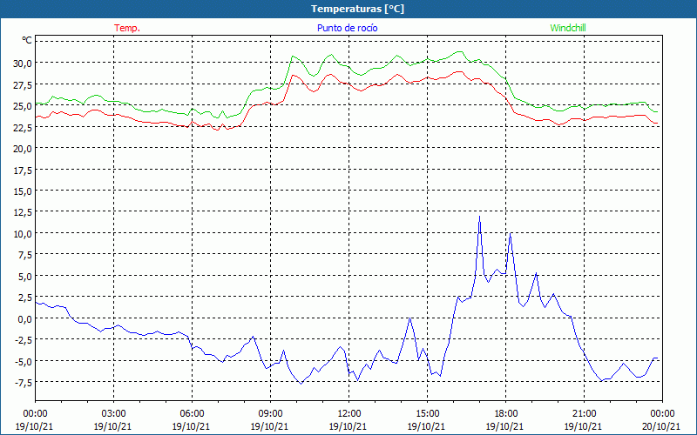Click the 30,0 y-axis value
Image resolution: width=697 pixels, height=435 pixels.
pos(23,63)
